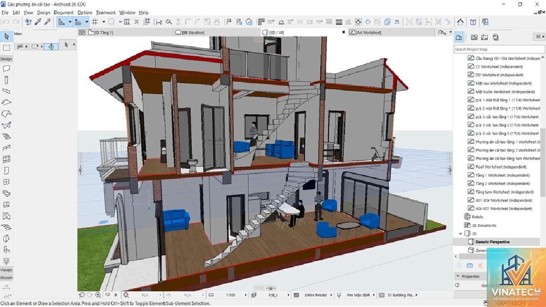This screenshot has height=307, width=546.
Task: Open the Layout Book in the Navigator
Action: point(484,37)
